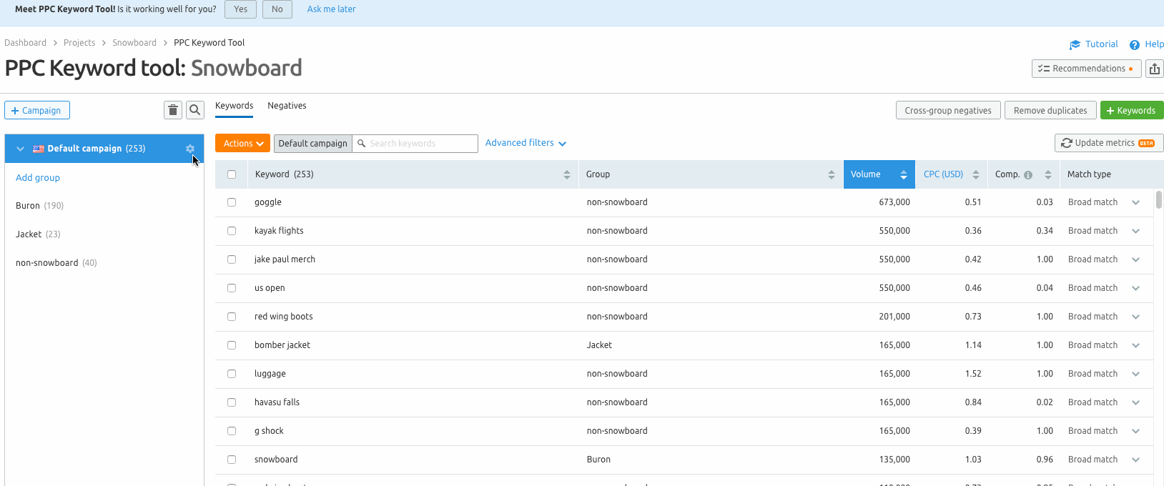Focus the Search keywords input field
This screenshot has height=486, width=1164.
[x=420, y=144]
